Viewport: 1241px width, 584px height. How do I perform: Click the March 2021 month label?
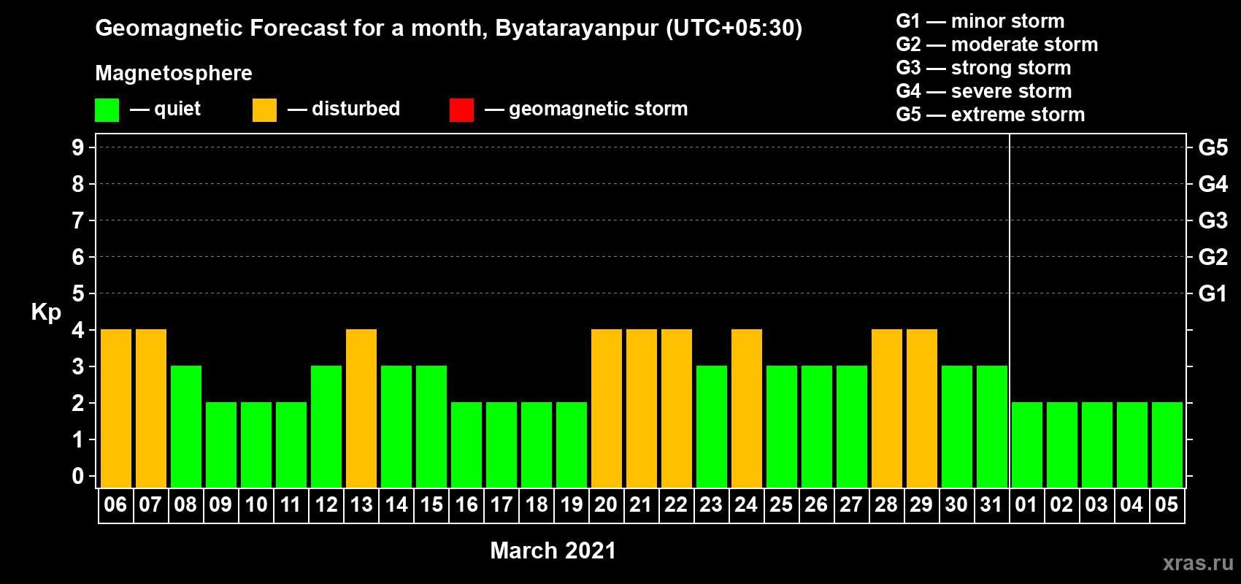click(x=553, y=550)
